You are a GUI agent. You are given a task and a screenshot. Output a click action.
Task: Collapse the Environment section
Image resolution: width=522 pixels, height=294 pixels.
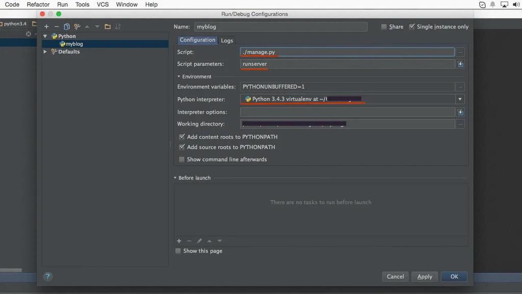coord(177,76)
